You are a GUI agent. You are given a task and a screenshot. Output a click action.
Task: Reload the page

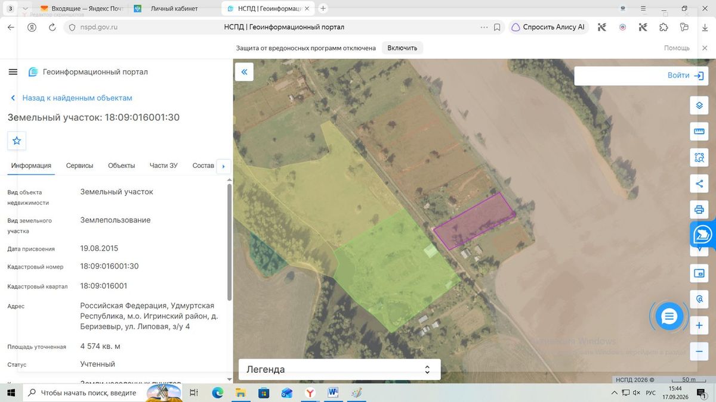[x=52, y=27]
